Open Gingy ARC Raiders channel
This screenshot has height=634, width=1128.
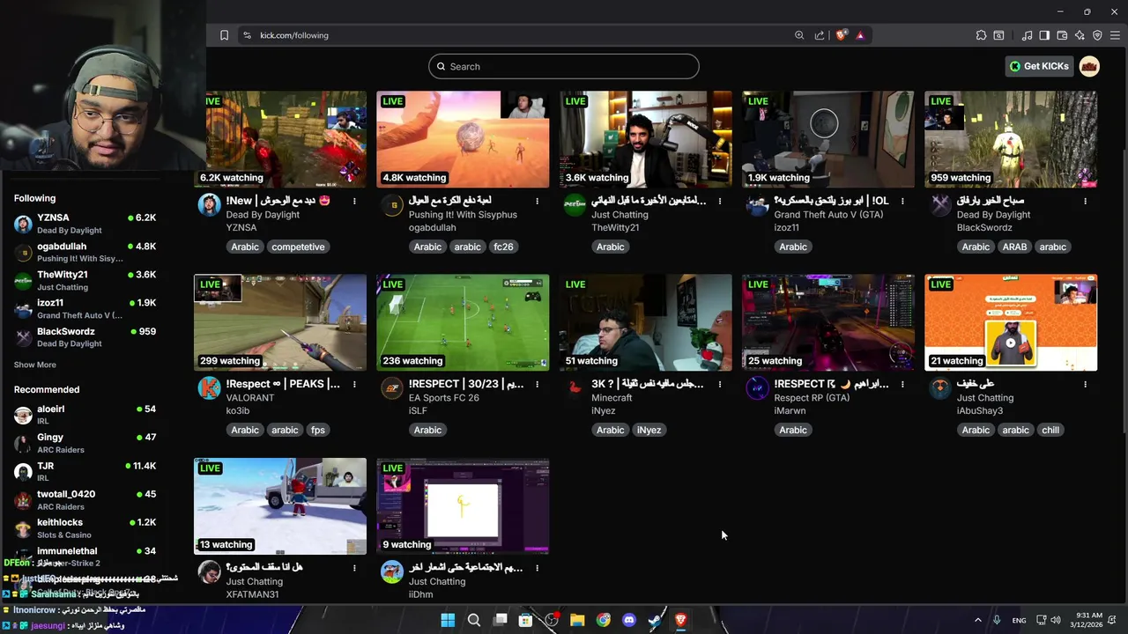85,443
